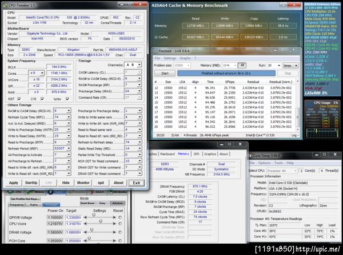This screenshot has height=255, width=343.
Task: Open Select CPU dropdown in Core Temp
Action: [x=281, y=171]
